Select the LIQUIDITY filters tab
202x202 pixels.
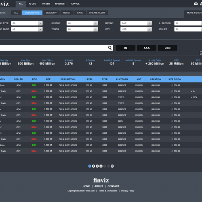point(51,13)
